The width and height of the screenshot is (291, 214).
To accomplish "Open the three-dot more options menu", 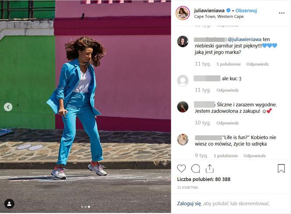I will [x=282, y=13].
